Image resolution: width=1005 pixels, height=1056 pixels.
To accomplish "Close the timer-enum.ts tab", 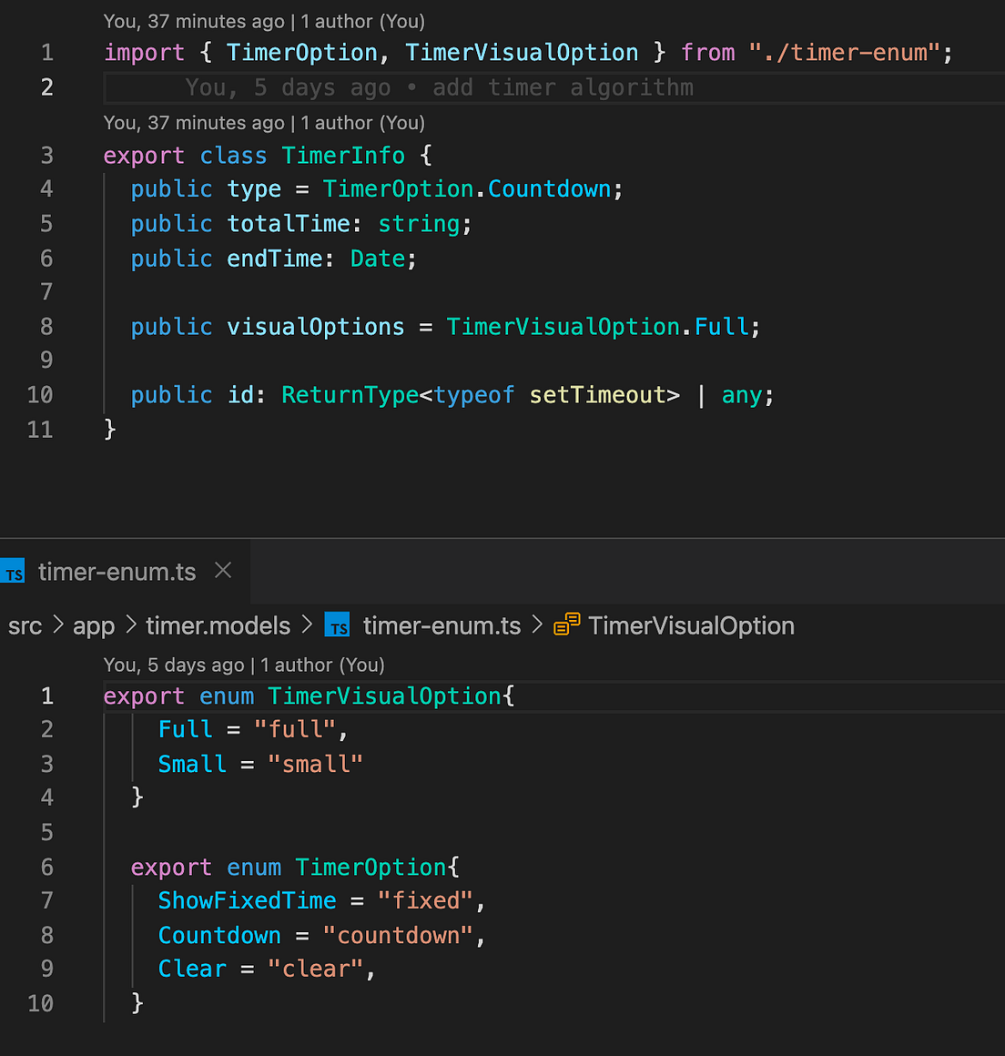I will pos(222,571).
